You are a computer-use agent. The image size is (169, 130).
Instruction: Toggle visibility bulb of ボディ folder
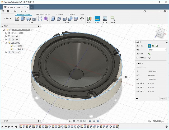[9, 43]
